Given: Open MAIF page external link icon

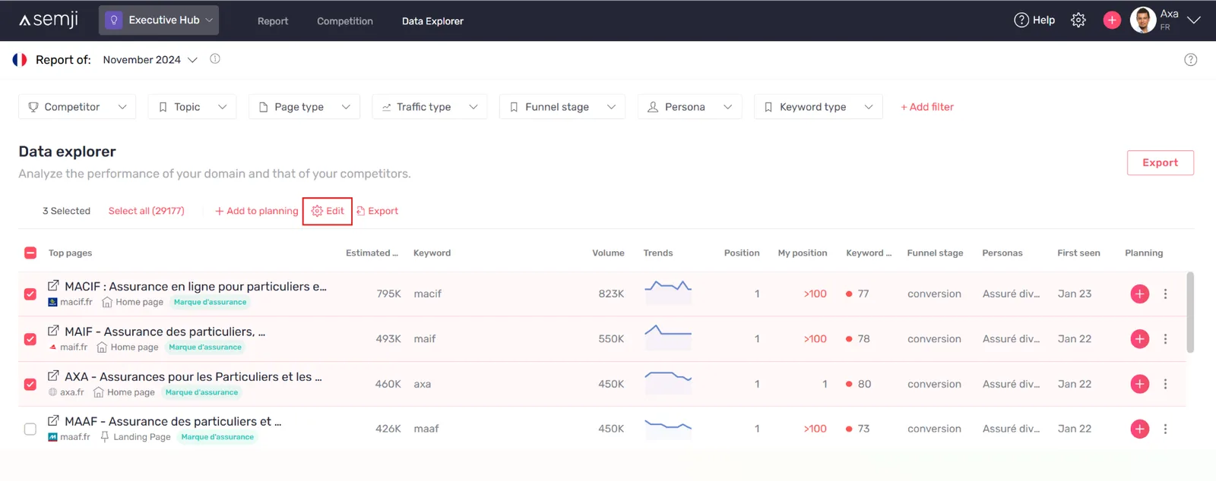Looking at the screenshot, I should click(x=53, y=332).
